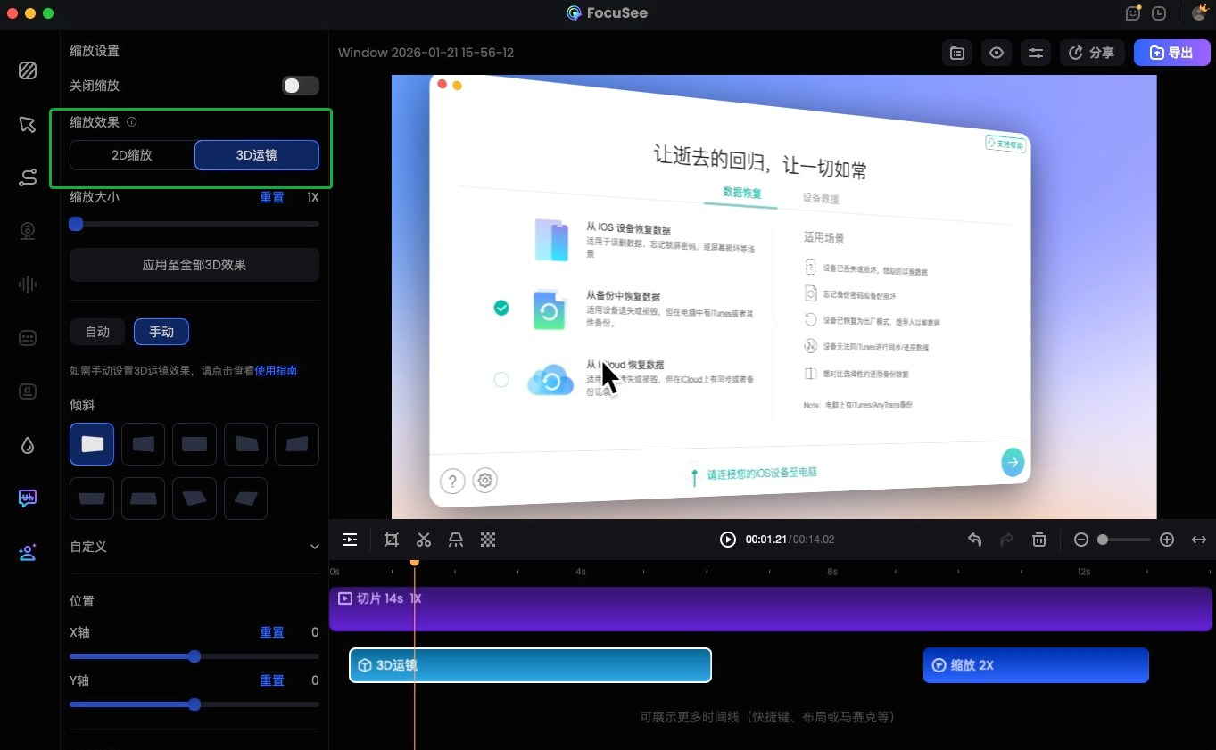The image size is (1216, 750).
Task: Click the 缩放大小 slider track
Action: [x=194, y=224]
